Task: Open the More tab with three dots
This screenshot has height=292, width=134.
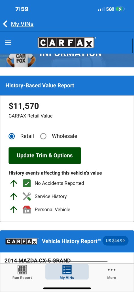Action: tap(112, 272)
